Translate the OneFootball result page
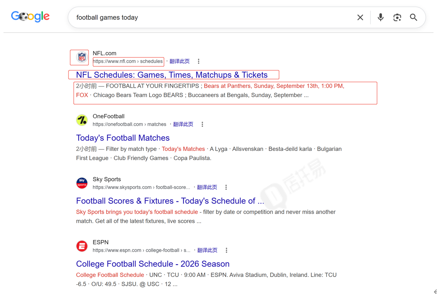The image size is (437, 294). click(183, 124)
